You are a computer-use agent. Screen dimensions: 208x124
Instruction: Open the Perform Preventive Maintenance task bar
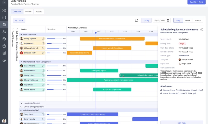coord(112,38)
